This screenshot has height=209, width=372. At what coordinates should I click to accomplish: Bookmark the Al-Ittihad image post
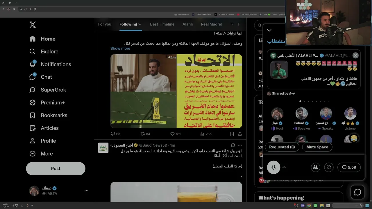[x=232, y=134]
